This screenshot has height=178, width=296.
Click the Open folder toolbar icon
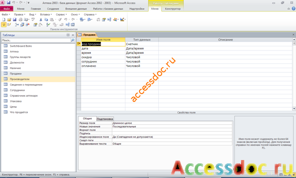(x=9, y=19)
